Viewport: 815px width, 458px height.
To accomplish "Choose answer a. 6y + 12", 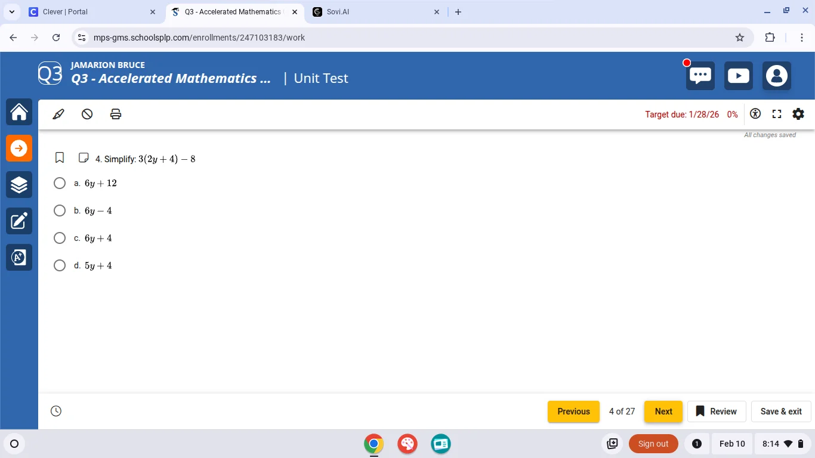I will click(x=60, y=183).
